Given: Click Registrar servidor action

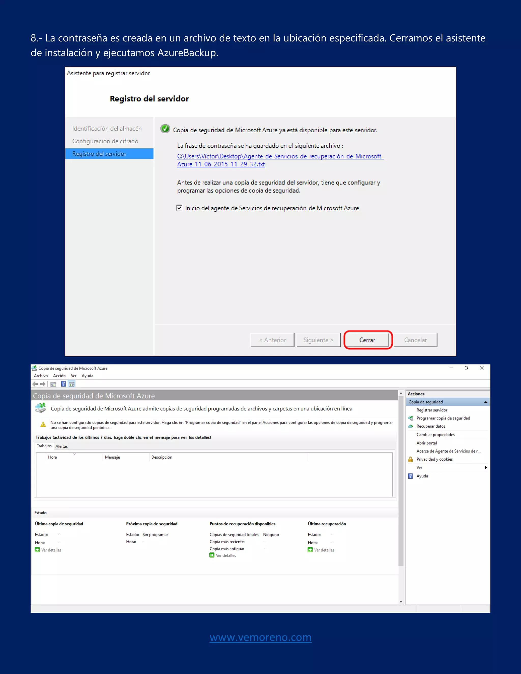Looking at the screenshot, I should click(431, 410).
